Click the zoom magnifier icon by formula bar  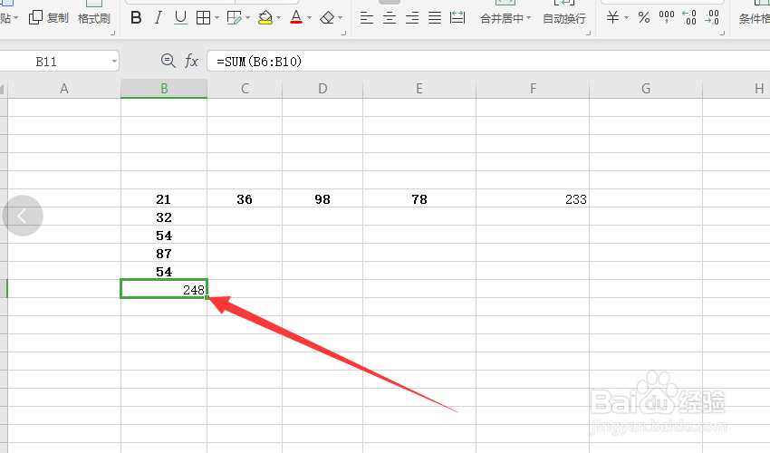tap(168, 61)
